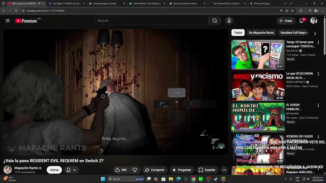Select the Resident Evil Requiem chip

click(x=294, y=33)
